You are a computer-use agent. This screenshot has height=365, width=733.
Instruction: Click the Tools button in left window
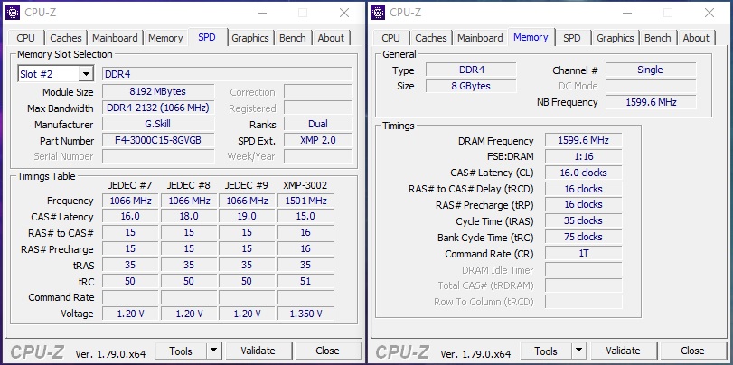[181, 351]
